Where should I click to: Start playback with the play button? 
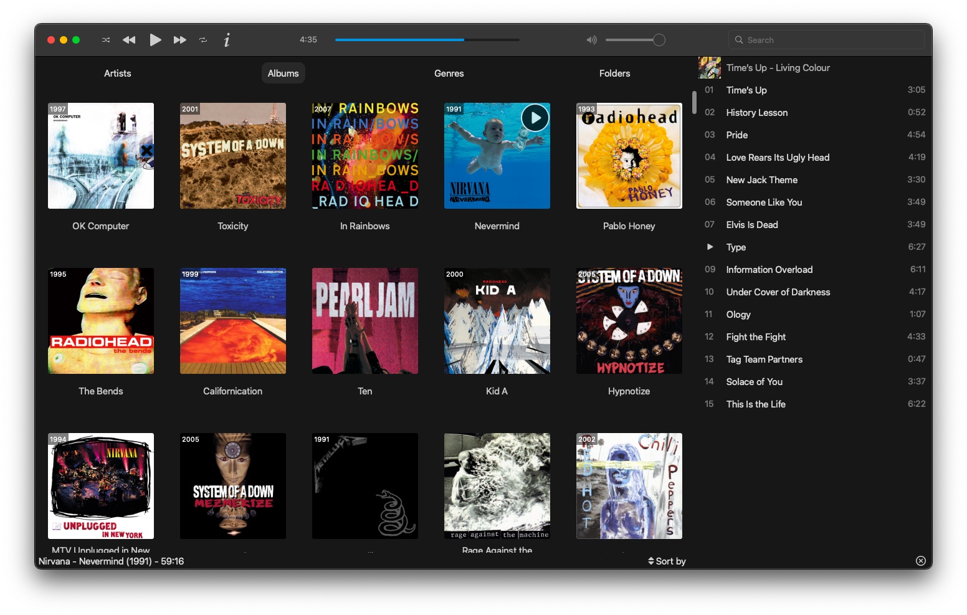(x=155, y=40)
